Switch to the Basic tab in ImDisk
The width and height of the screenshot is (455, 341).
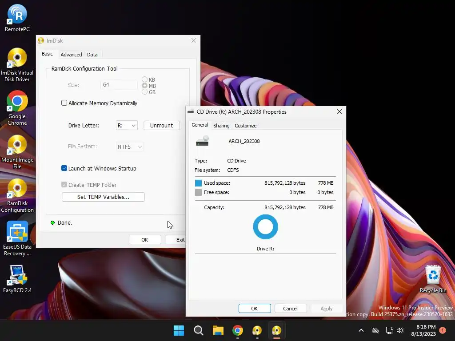tap(47, 54)
